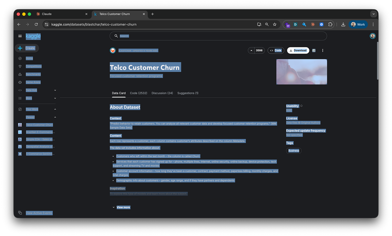392x236 pixels.
Task: Collapse the Your Work section
Action: 55,109
